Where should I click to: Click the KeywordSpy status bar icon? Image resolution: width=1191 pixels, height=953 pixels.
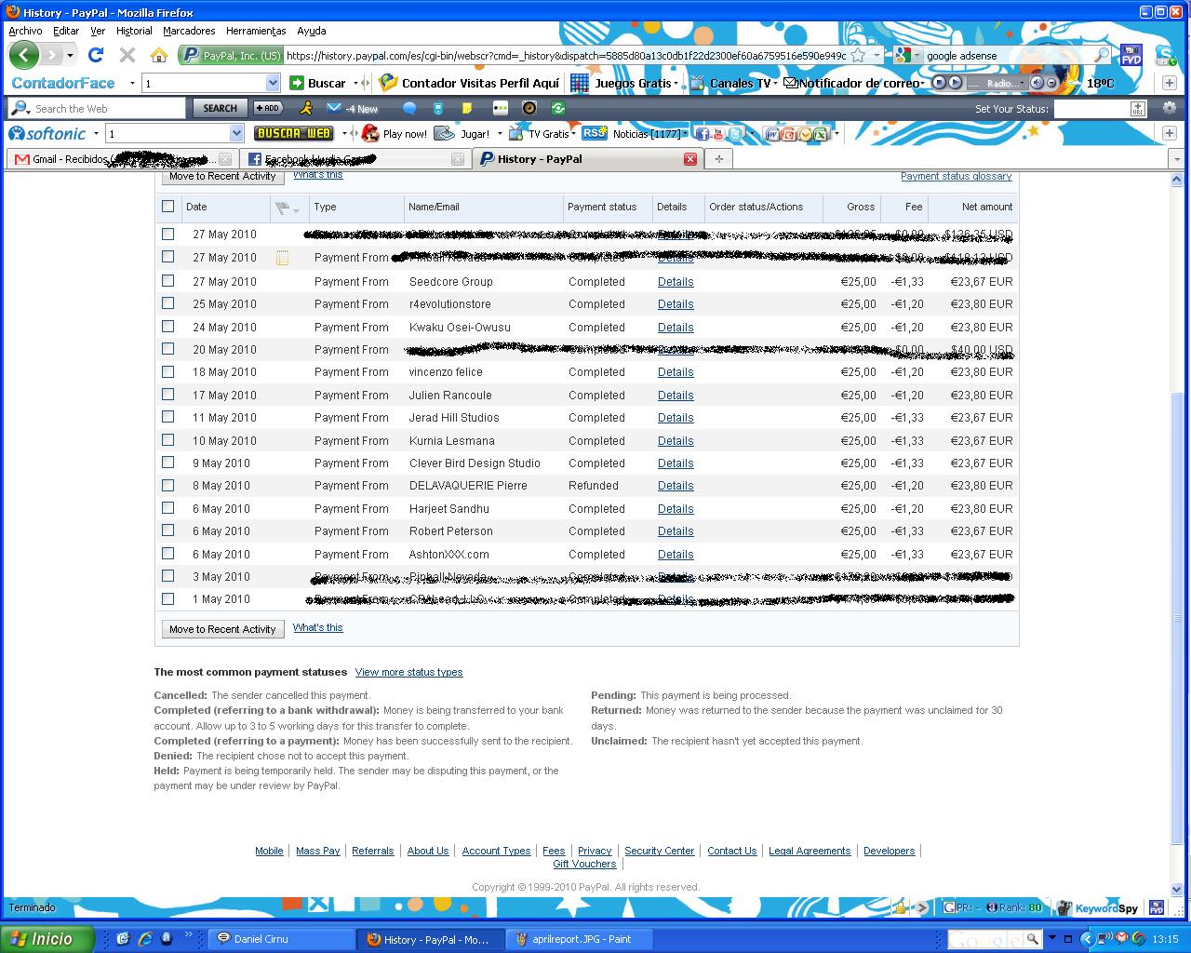tap(1098, 907)
